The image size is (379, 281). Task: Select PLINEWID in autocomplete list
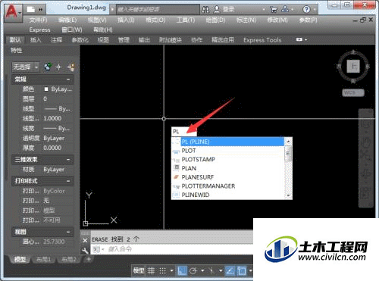(x=227, y=195)
